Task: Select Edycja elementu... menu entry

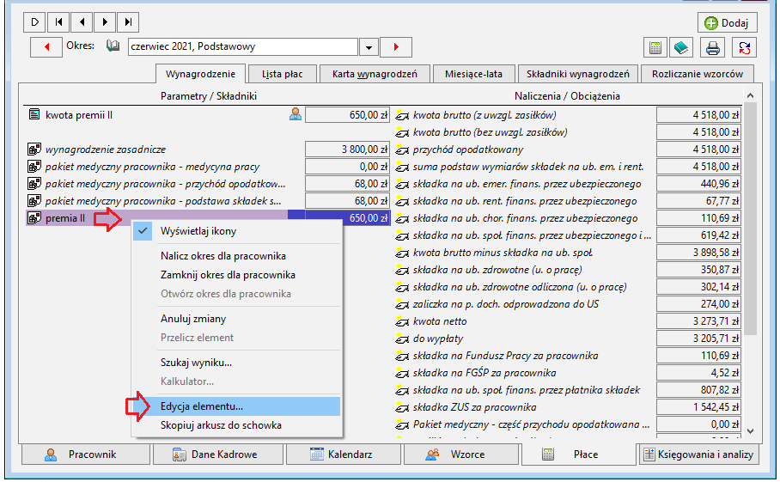Action: coord(237,406)
